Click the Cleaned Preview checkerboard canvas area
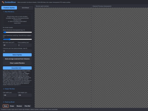148x111 pixels. pyautogui.click(x=120, y=58)
